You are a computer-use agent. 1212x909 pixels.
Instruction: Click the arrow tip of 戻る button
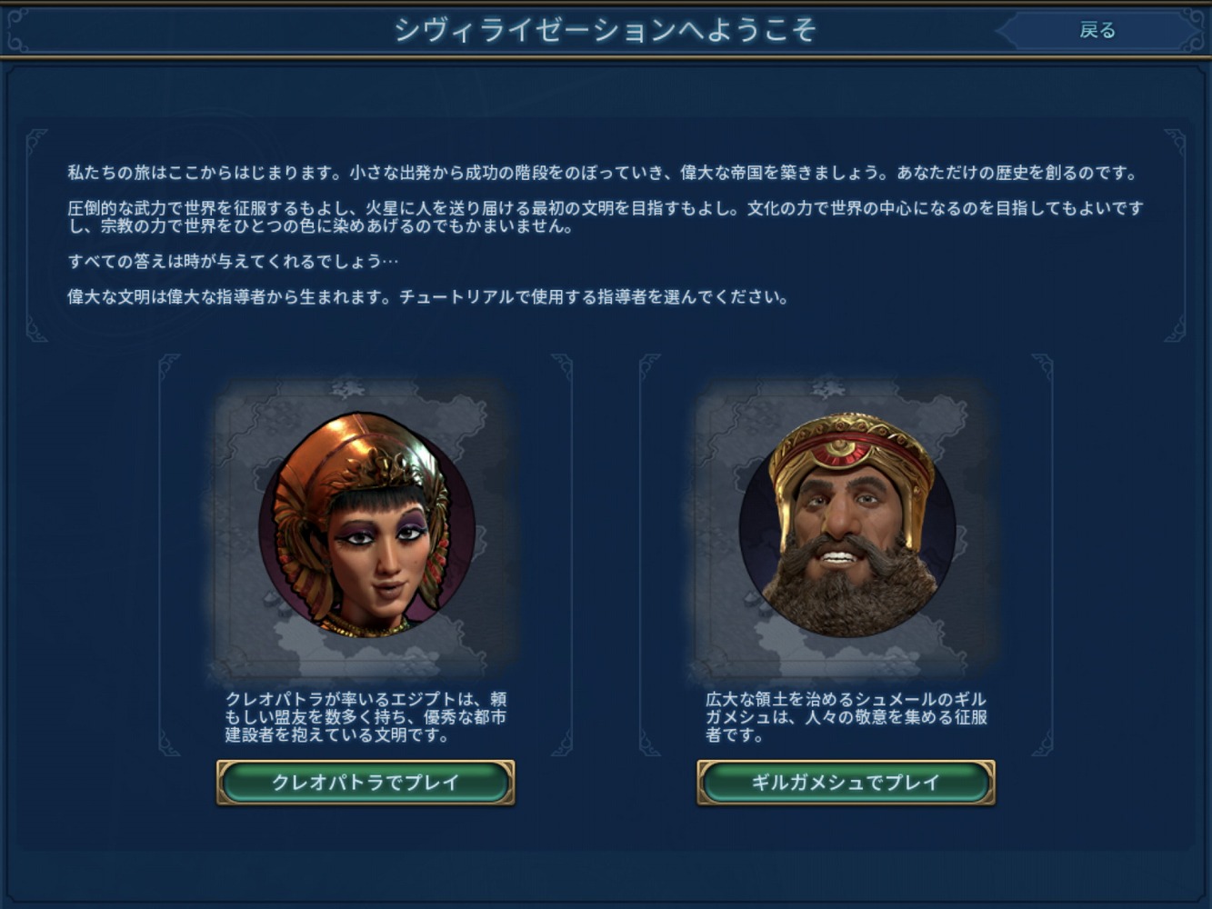click(x=1002, y=31)
